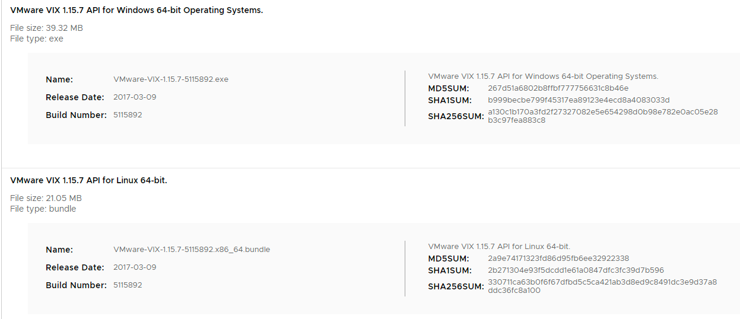Click the SHA256SUM hash starting with a130c1b1
This screenshot has height=319, width=740.
coord(602,116)
